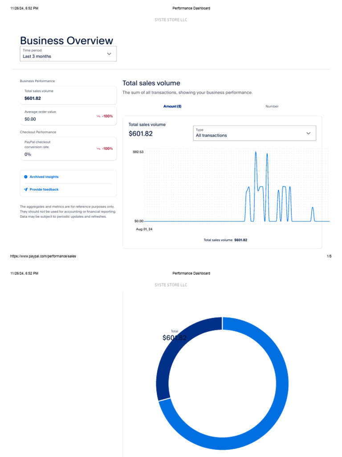Click the Provide feedback link
The height and width of the screenshot is (457, 342).
click(x=44, y=189)
